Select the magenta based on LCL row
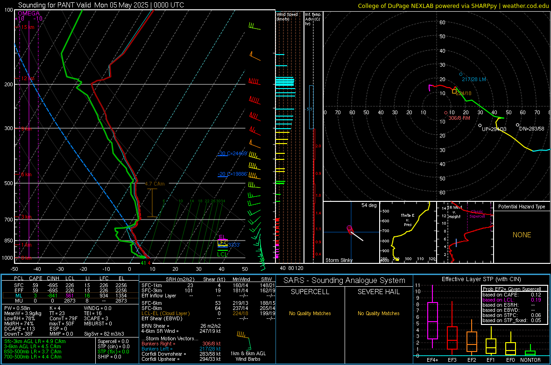 point(512,300)
